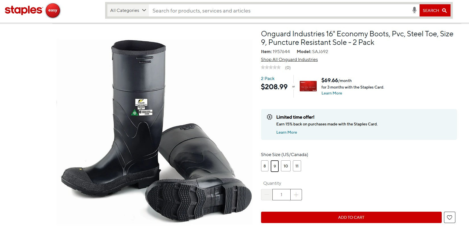The height and width of the screenshot is (229, 469).
Task: Click the search magnifier icon
Action: [x=444, y=10]
